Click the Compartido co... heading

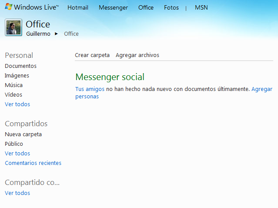(x=32, y=182)
